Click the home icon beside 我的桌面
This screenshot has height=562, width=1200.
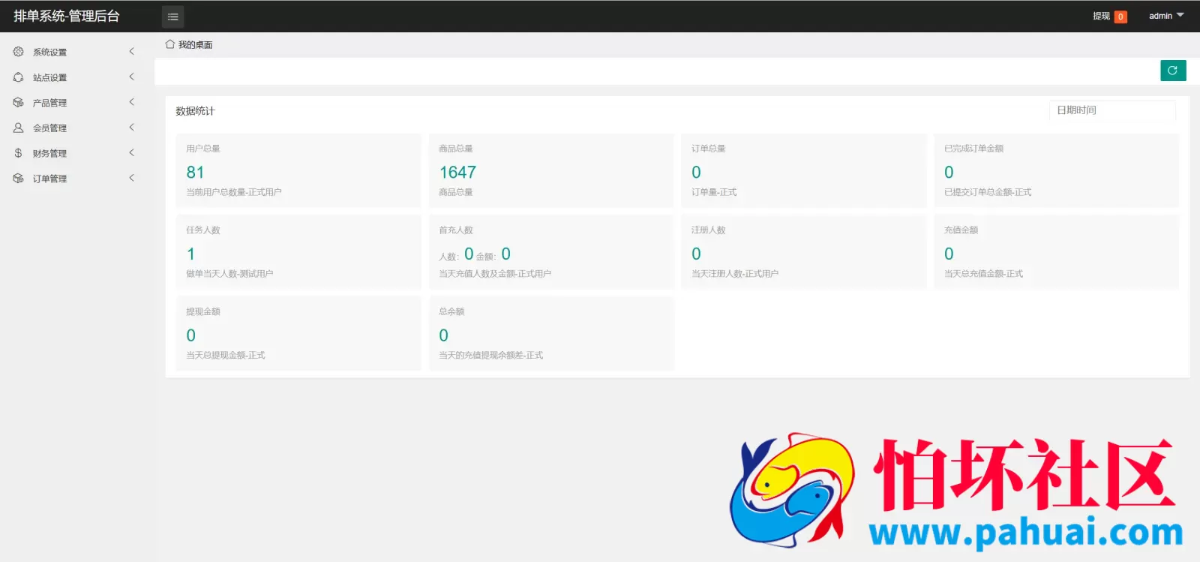(x=170, y=44)
